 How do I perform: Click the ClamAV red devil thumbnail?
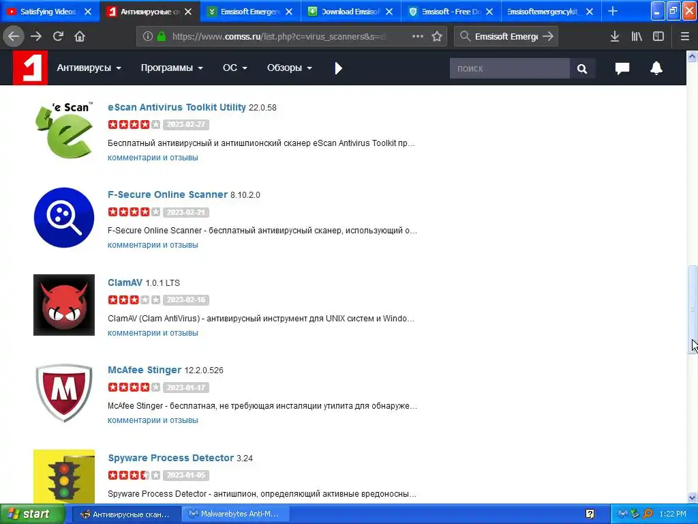(64, 305)
